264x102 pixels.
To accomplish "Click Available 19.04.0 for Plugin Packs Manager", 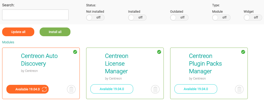I will (196, 89).
